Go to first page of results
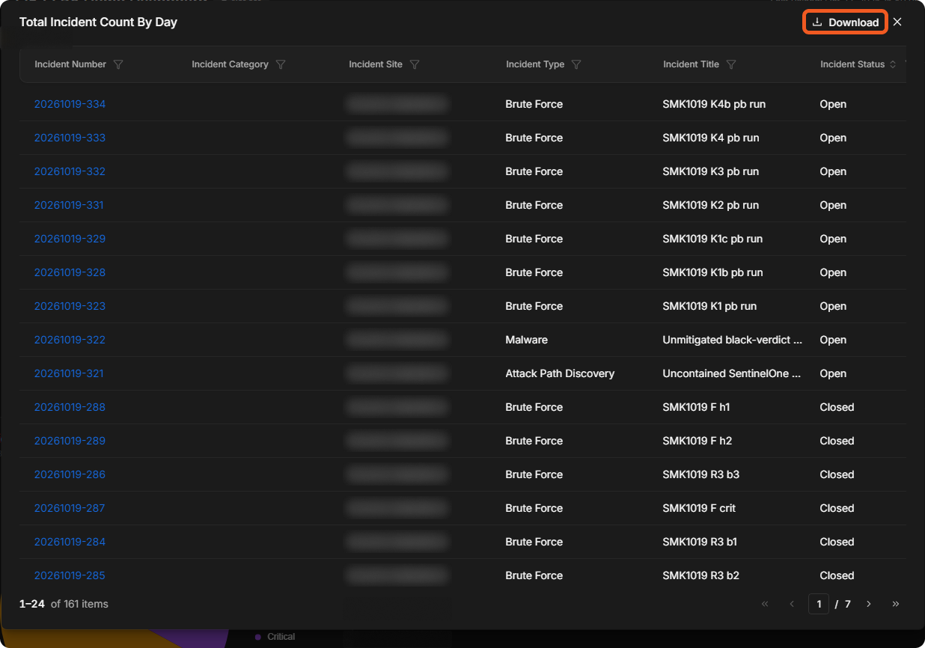925x648 pixels. 765,604
